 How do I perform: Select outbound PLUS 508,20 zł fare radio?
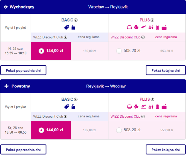(x=119, y=51)
